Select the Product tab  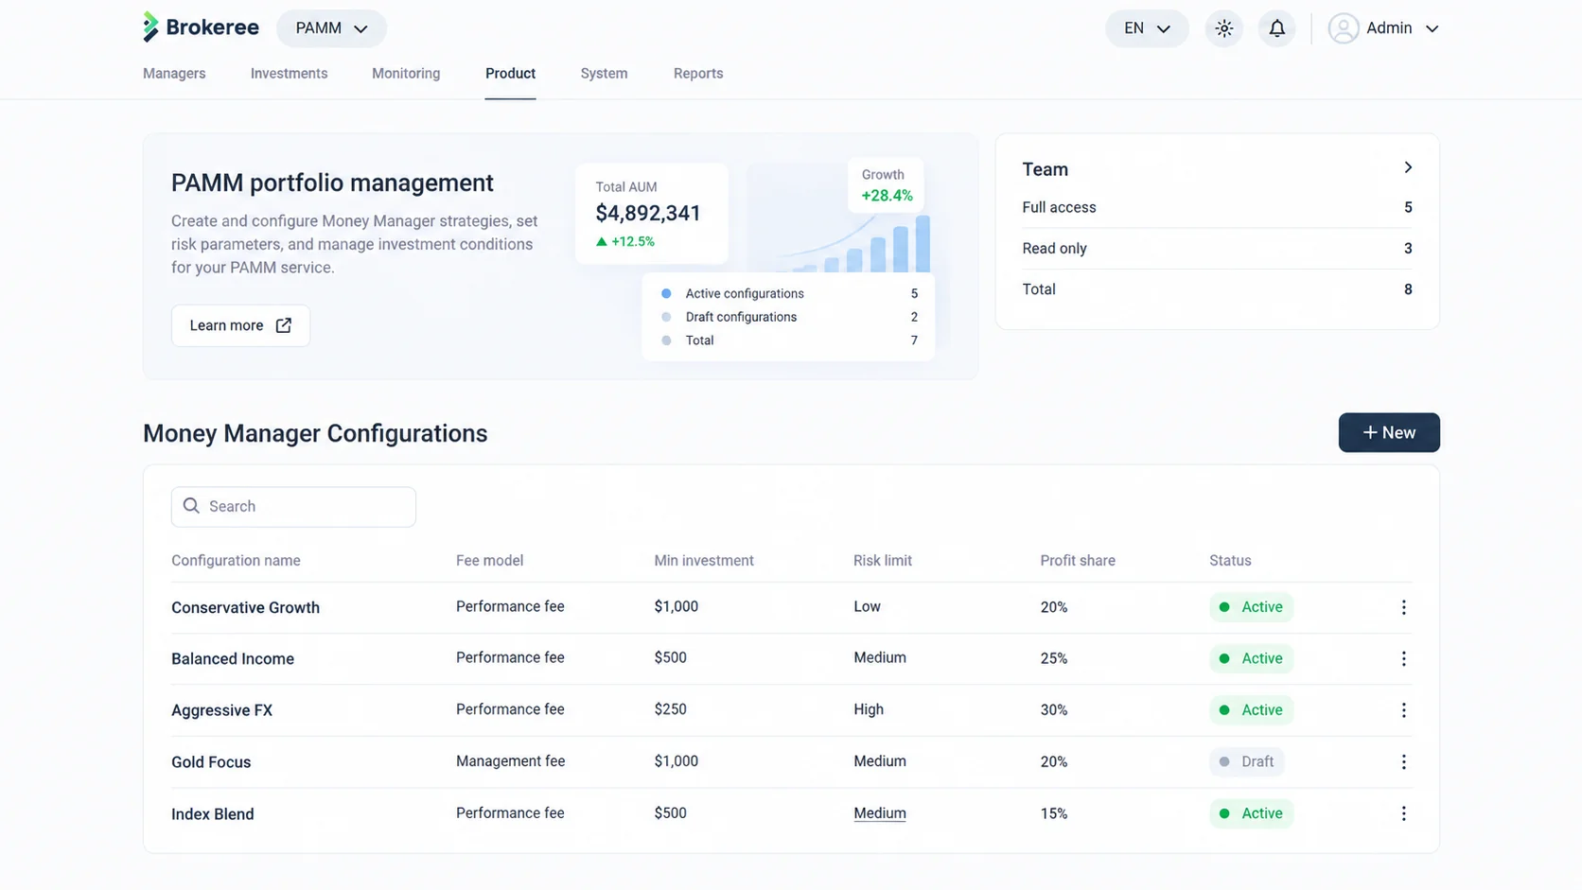[x=510, y=74]
